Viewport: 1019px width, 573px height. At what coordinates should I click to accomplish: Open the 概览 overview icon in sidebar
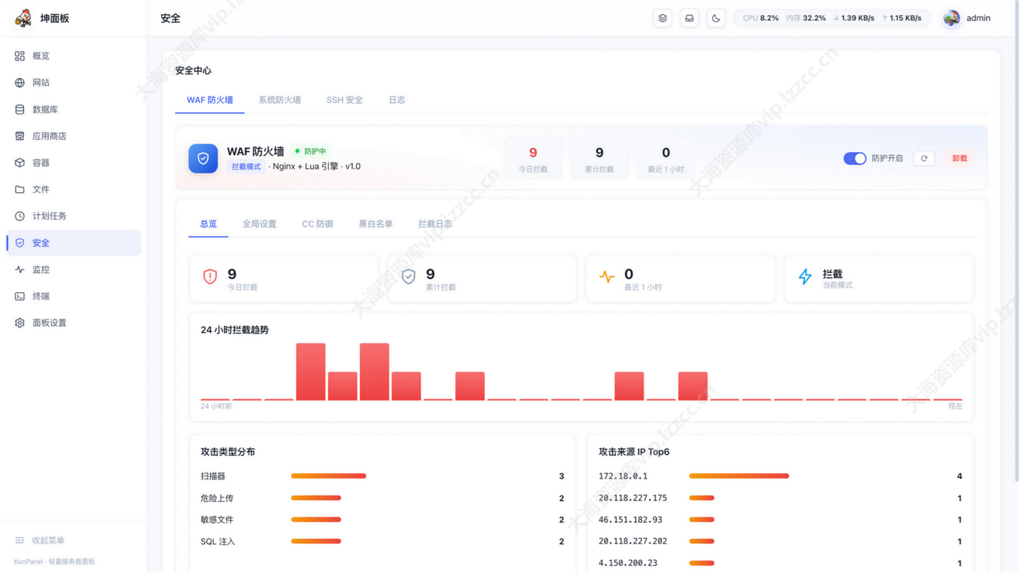pos(20,56)
